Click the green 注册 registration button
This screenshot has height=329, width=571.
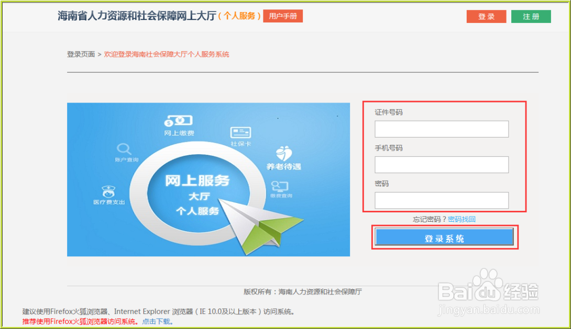[x=531, y=16]
